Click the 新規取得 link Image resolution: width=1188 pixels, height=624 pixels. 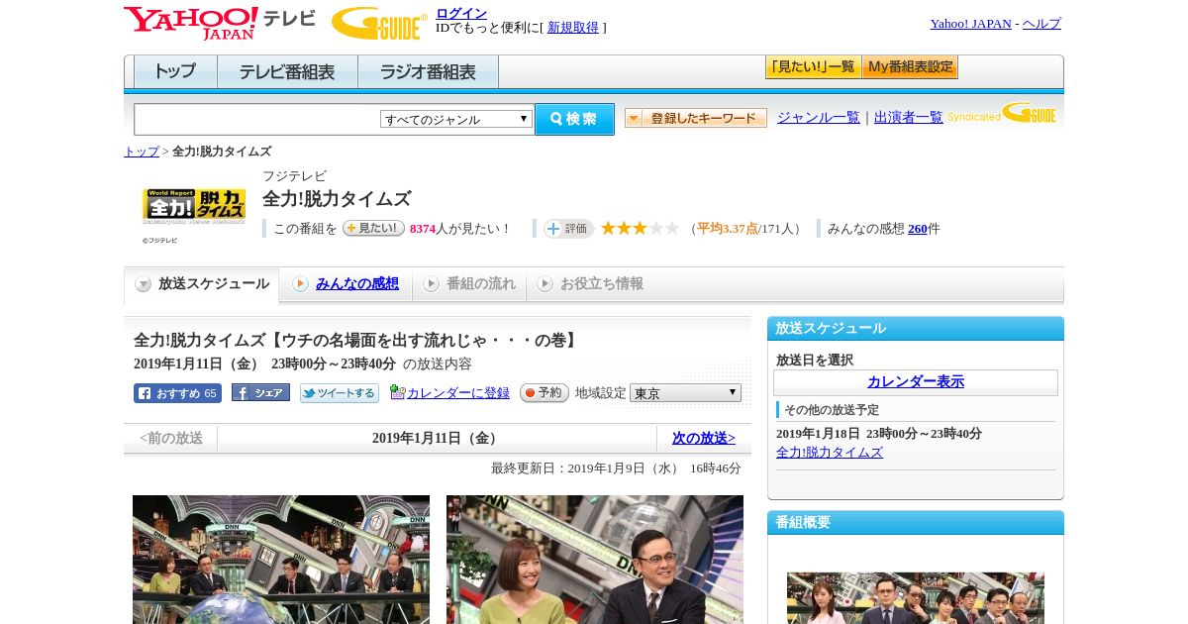click(573, 28)
